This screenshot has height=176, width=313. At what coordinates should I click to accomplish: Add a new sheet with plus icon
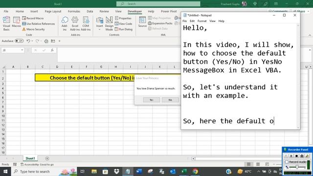[x=47, y=158]
